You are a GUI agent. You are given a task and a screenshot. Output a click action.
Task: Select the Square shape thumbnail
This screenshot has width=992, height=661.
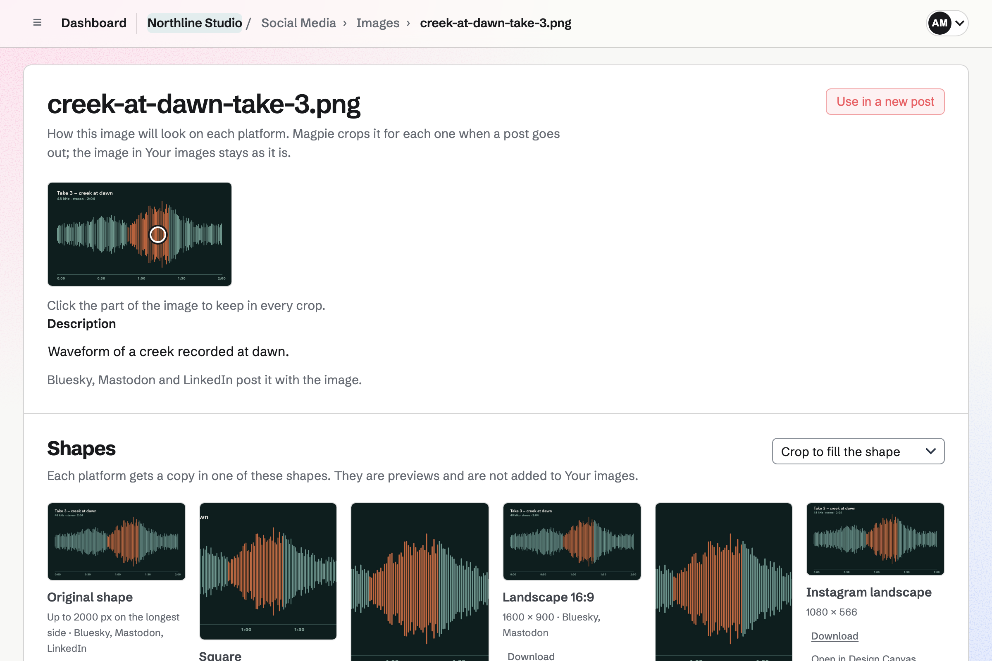tap(268, 571)
